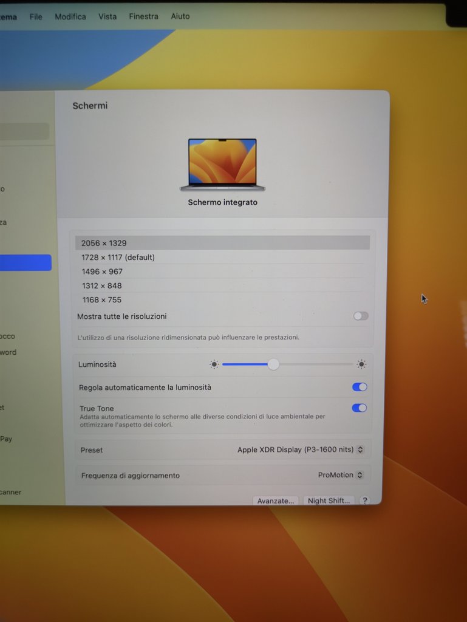Open the Night Shift... settings button
Image resolution: width=467 pixels, height=622 pixels.
pyautogui.click(x=329, y=501)
